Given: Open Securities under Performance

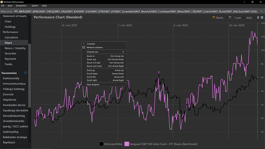Looking at the screenshot, I should tap(10, 53).
